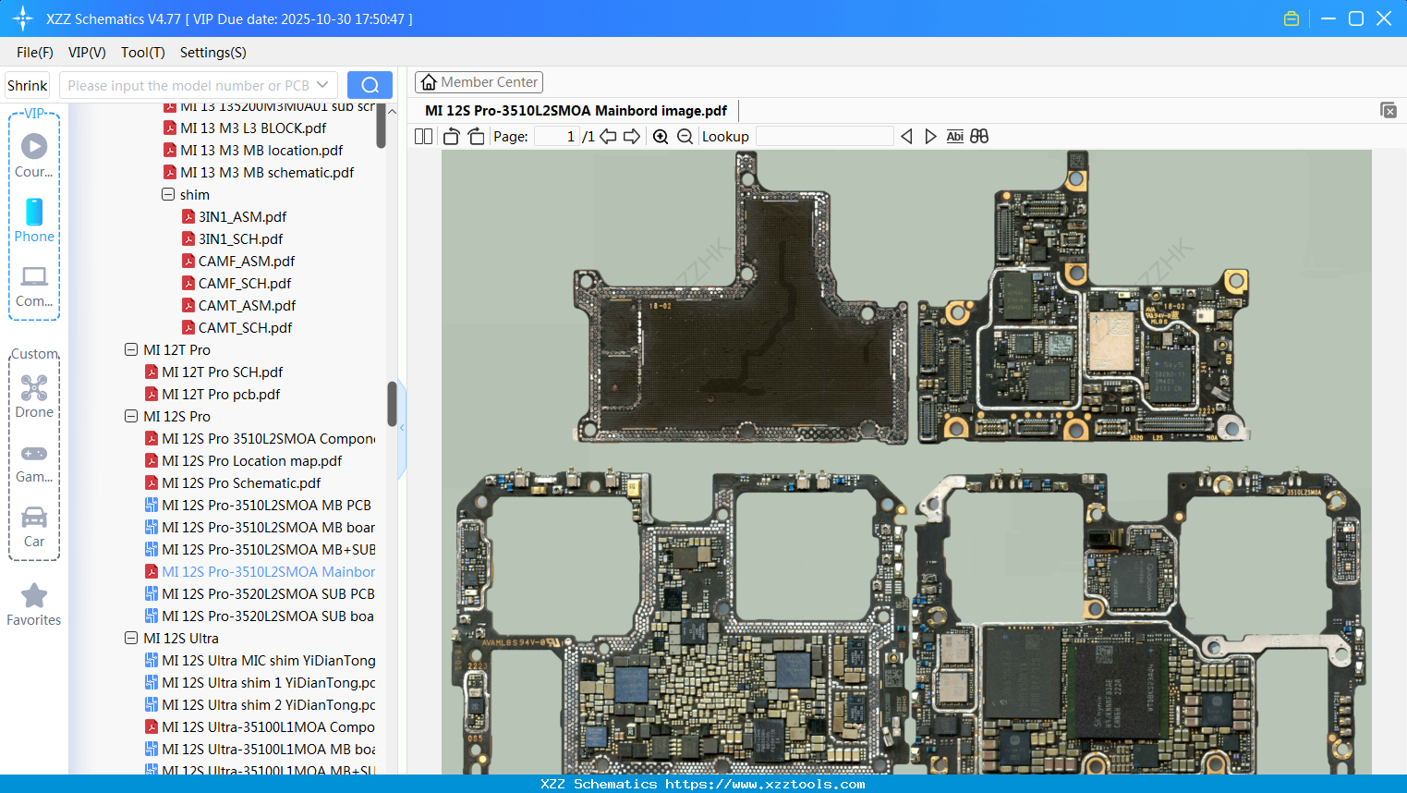Screen dimensions: 1407x793
Task: Open the Member Center
Action: click(x=479, y=81)
